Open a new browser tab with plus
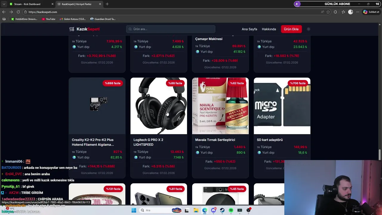 pyautogui.click(x=107, y=4)
